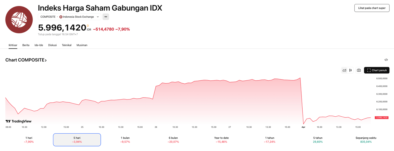Screen dimensions: 394x151
Task: Open full chart with Chart penuh
Action: coord(376,70)
